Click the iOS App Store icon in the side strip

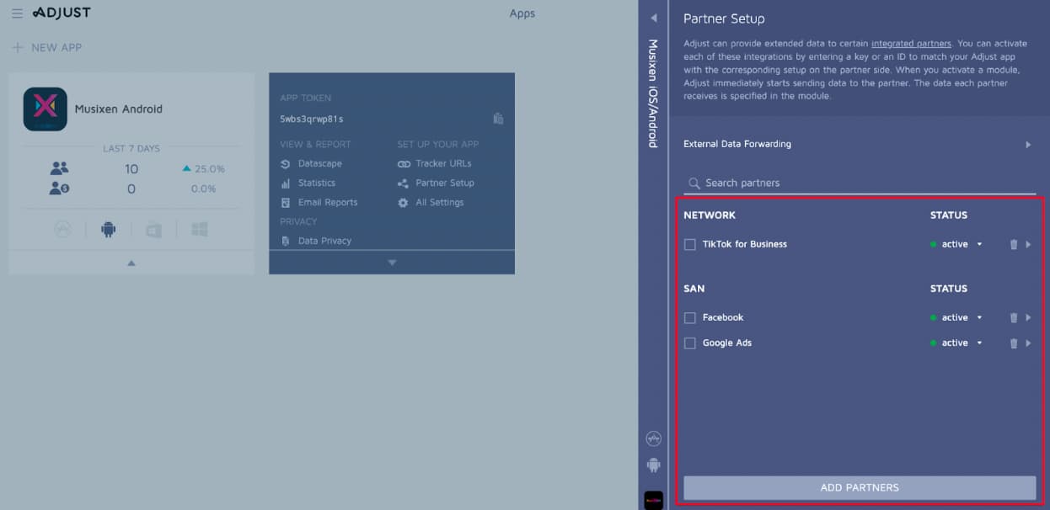point(653,438)
